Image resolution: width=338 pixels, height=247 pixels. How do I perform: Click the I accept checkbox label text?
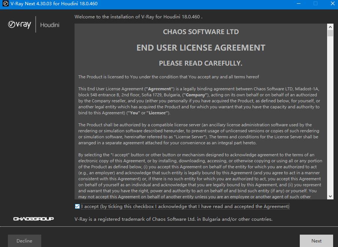point(185,207)
